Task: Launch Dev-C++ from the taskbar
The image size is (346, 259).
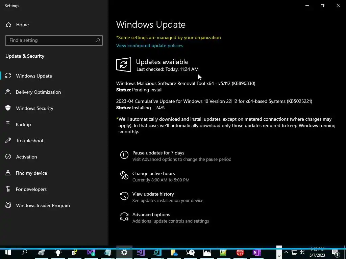Action: point(240,253)
